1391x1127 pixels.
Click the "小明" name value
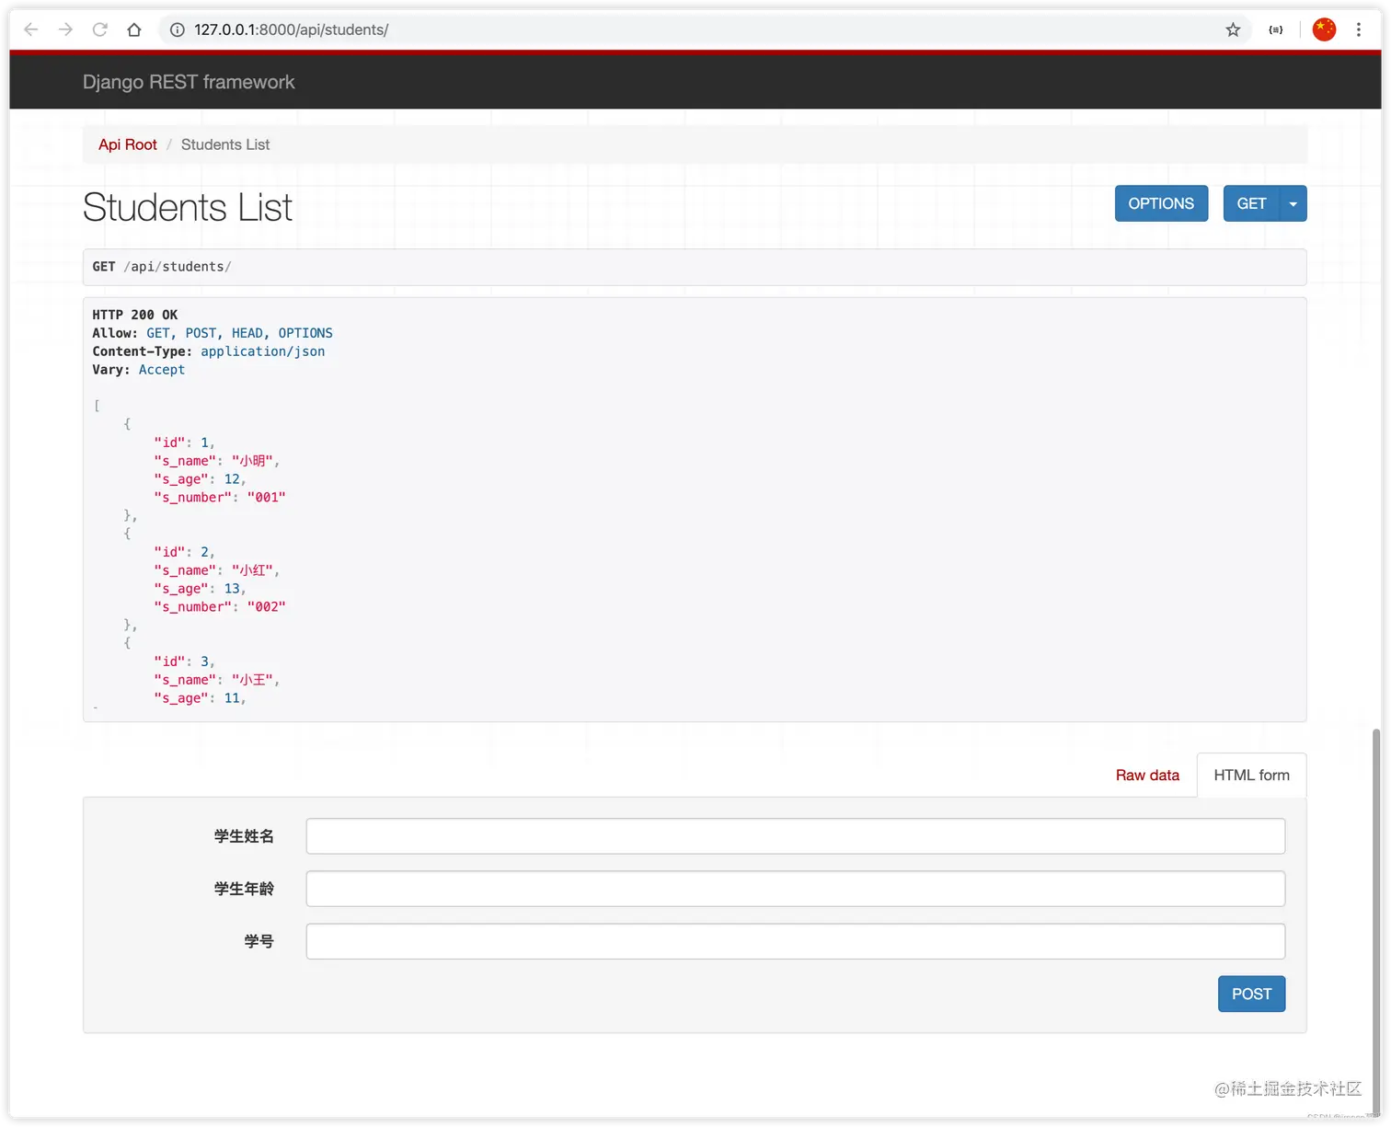coord(252,461)
